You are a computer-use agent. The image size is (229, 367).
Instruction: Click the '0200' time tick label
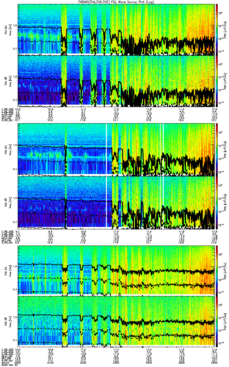coord(83,363)
